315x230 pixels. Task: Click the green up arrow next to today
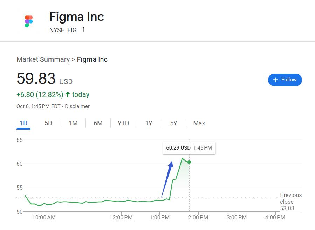pos(68,94)
